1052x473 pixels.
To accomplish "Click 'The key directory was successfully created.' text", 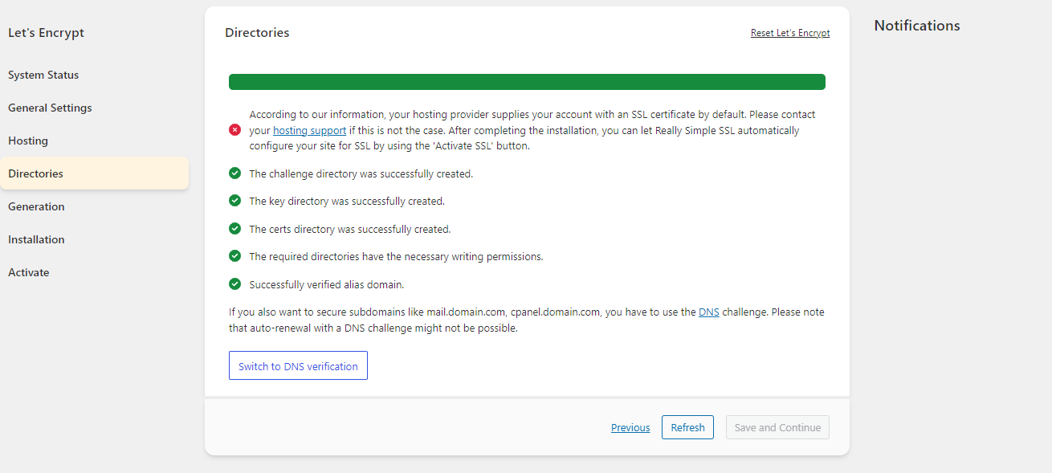I will point(347,202).
